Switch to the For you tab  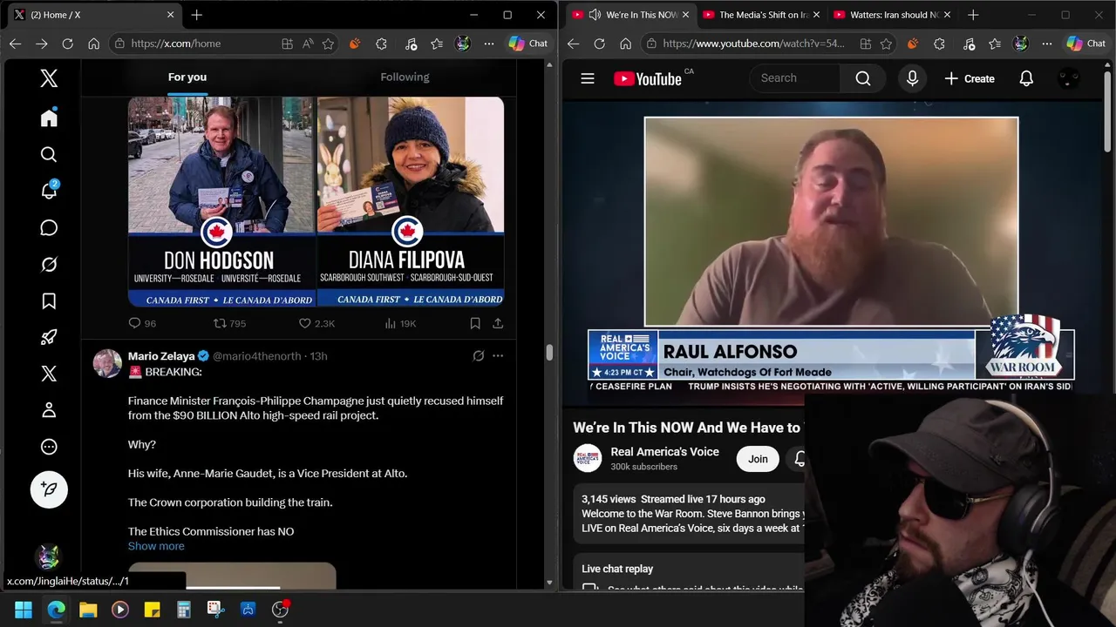187,77
